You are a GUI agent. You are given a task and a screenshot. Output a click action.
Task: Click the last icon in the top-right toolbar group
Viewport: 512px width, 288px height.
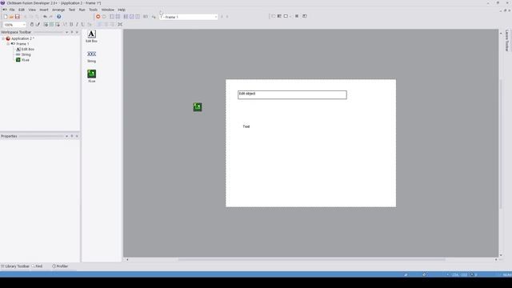(304, 16)
